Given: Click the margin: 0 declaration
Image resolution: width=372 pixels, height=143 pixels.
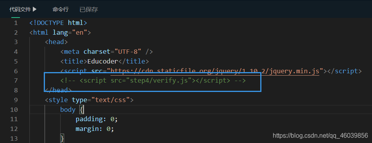Looking at the screenshot, I should click(x=95, y=129).
